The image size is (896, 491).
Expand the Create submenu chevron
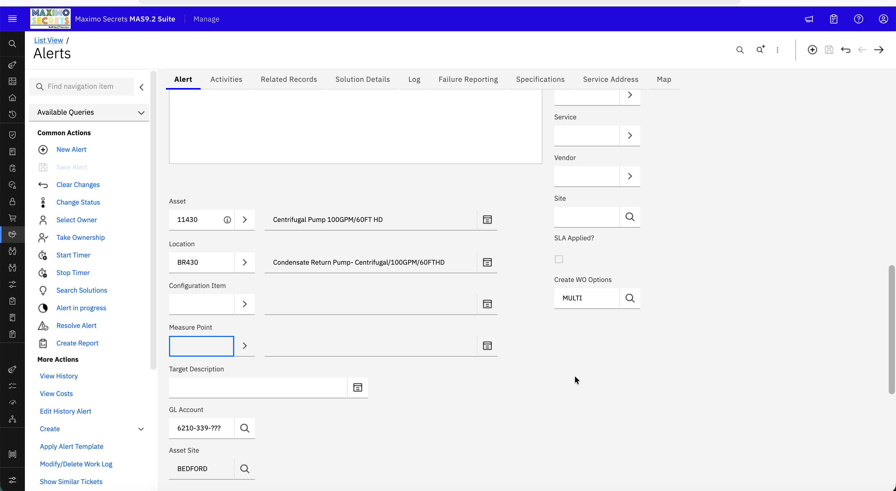click(x=141, y=429)
